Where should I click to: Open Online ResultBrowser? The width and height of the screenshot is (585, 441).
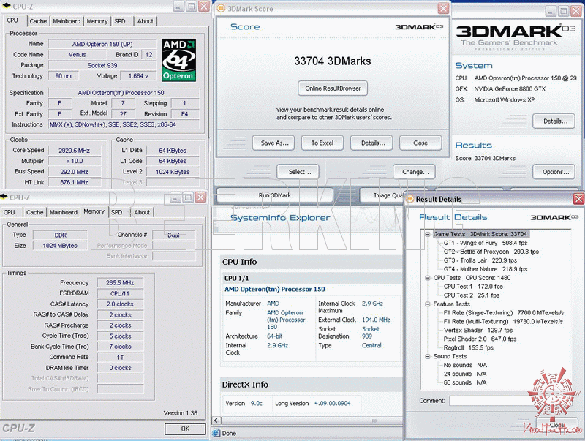pyautogui.click(x=333, y=88)
